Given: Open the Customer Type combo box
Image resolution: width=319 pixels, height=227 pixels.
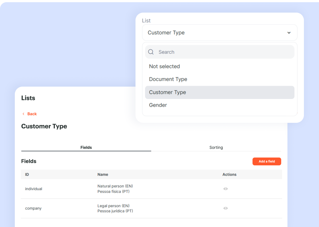Looking at the screenshot, I should [220, 33].
